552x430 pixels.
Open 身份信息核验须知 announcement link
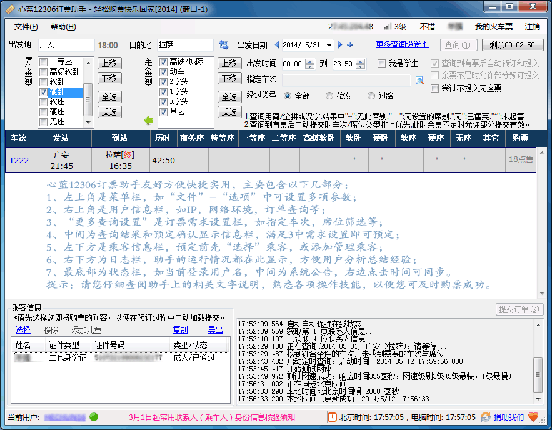(212, 417)
